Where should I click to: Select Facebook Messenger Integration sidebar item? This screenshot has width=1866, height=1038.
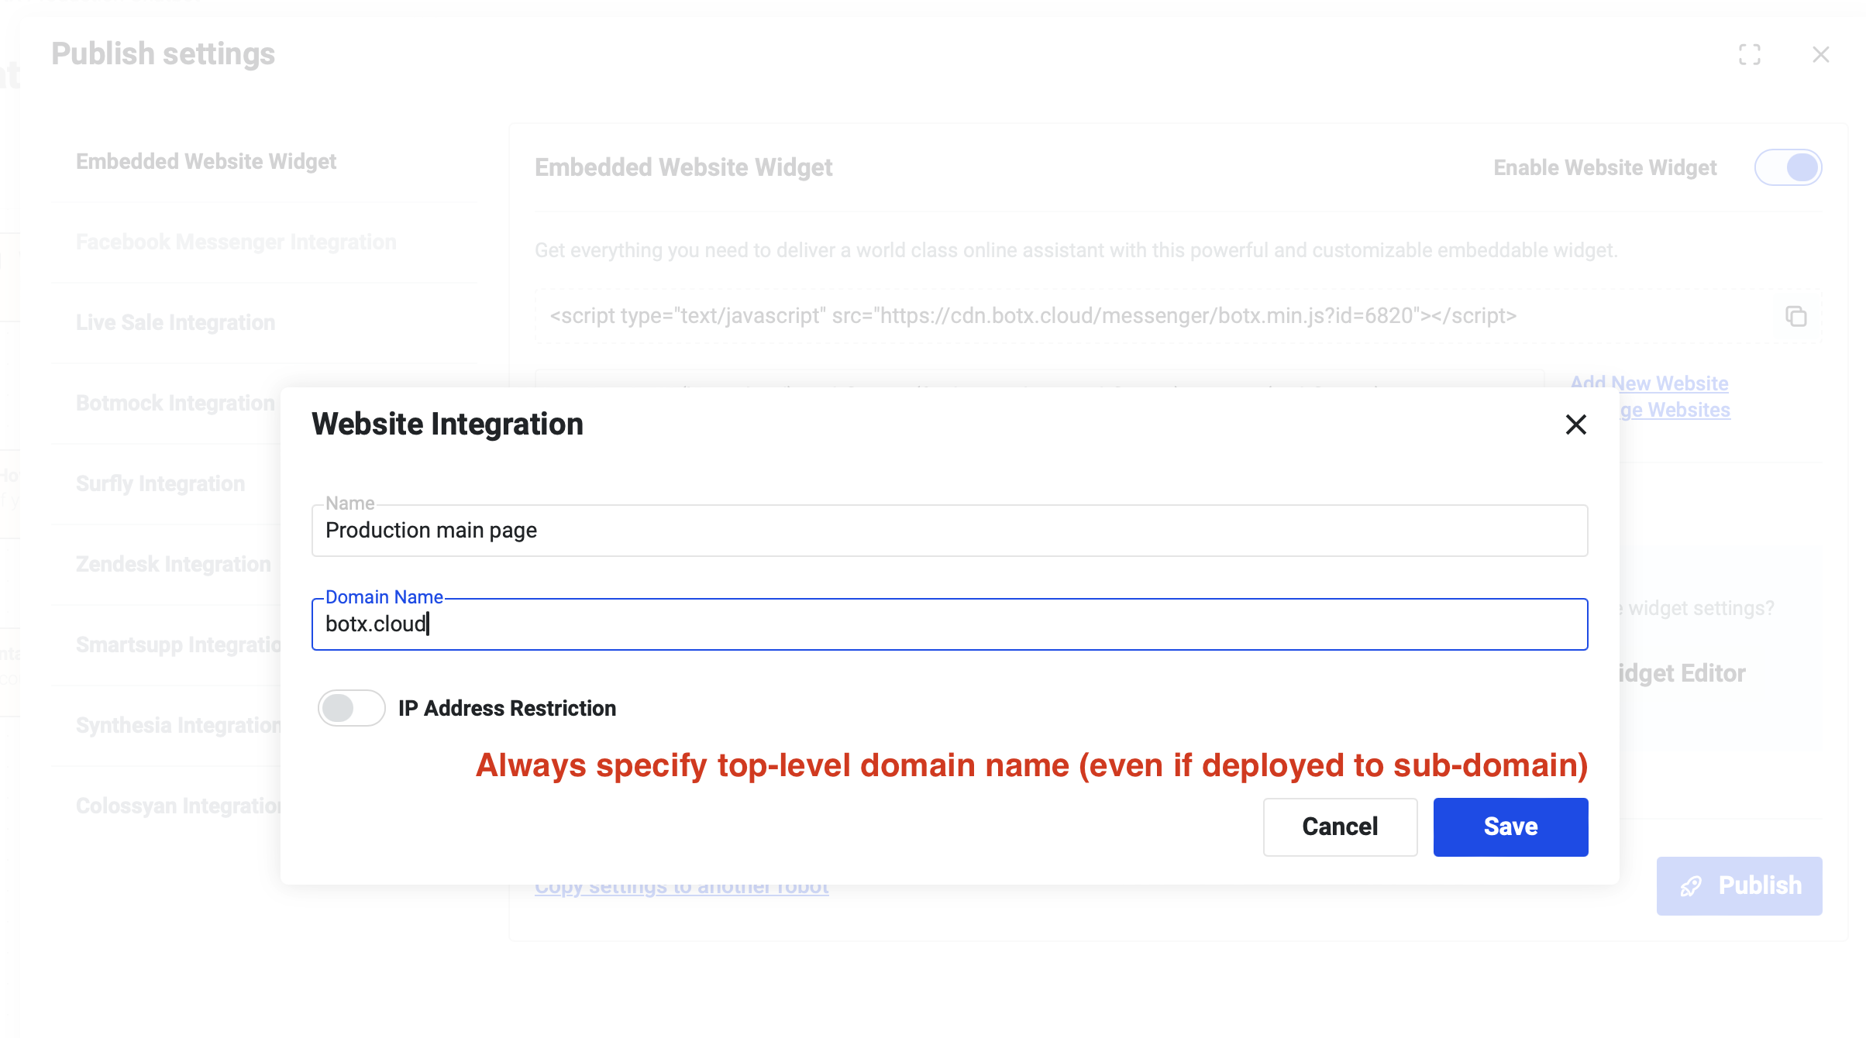click(236, 242)
